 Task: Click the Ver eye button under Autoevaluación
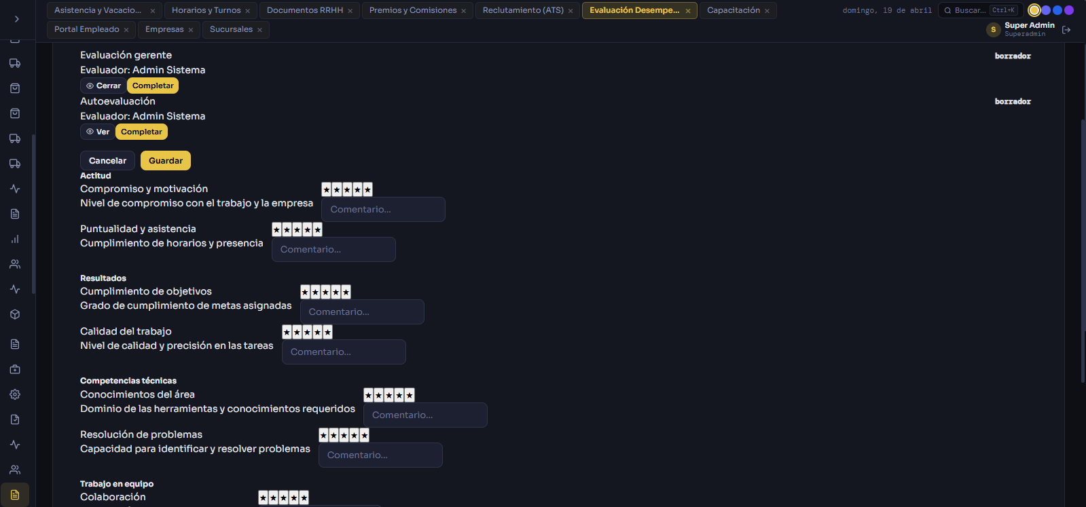click(97, 132)
